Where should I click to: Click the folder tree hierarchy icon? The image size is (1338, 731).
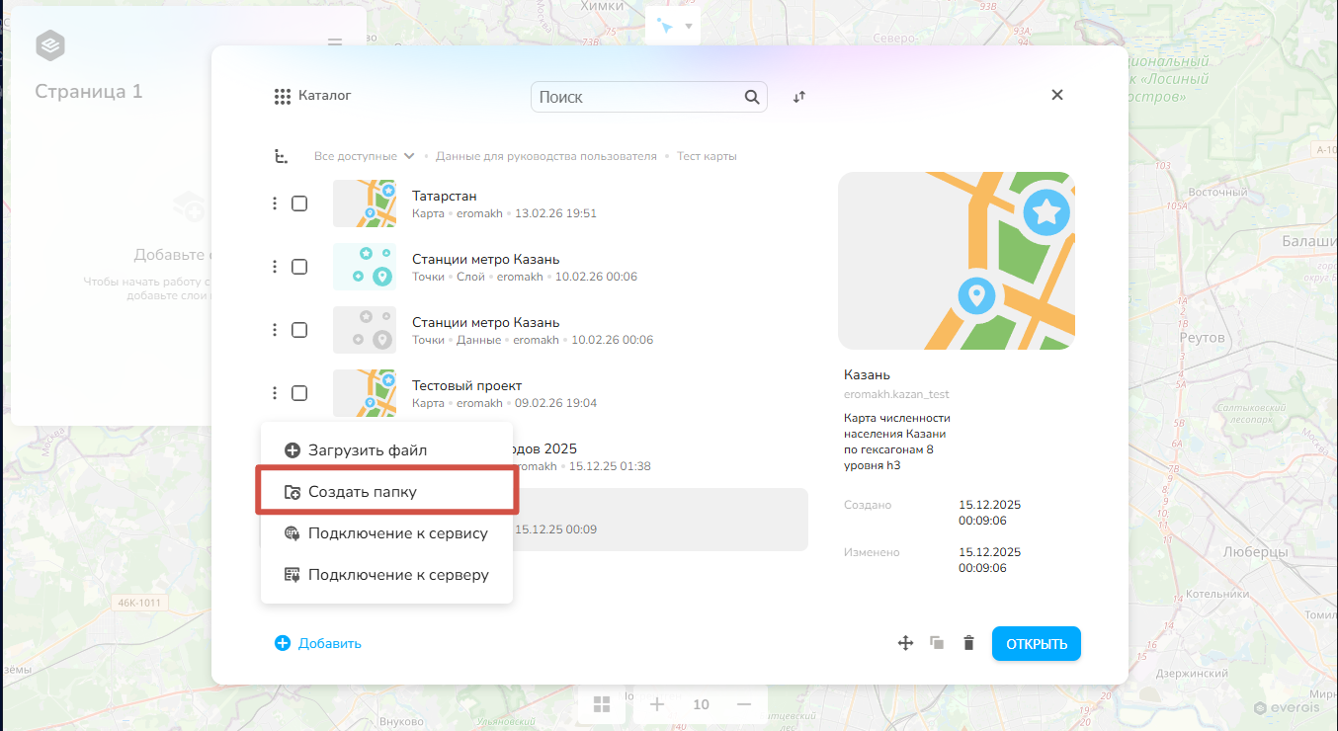tap(282, 156)
